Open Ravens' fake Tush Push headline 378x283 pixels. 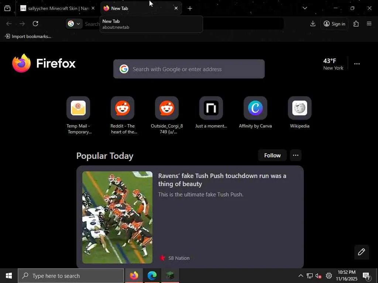coord(222,180)
